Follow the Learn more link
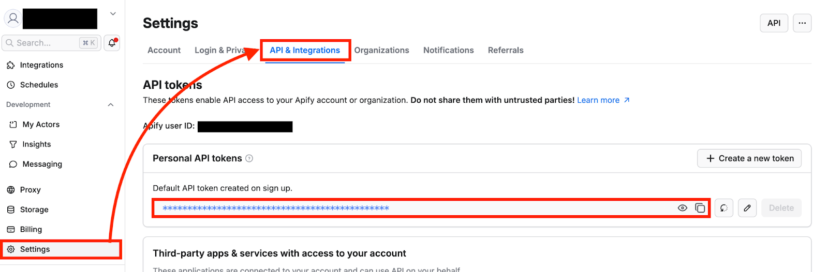Image resolution: width=828 pixels, height=272 pixels. coord(603,100)
